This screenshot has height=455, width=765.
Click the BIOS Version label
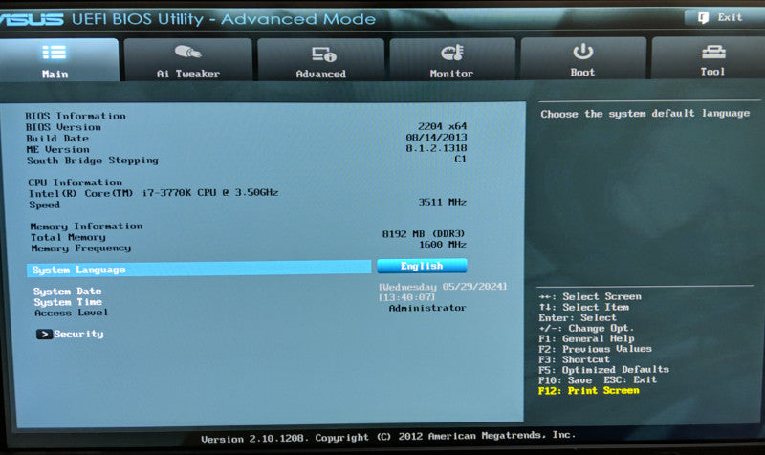pyautogui.click(x=63, y=127)
